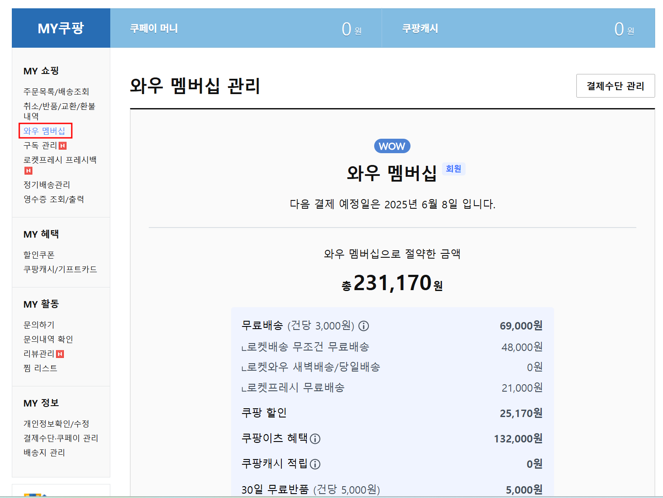Screen dimensions: 663x498
Task: Click the N badge under 로켓프레시 프레시백
Action: [x=28, y=171]
